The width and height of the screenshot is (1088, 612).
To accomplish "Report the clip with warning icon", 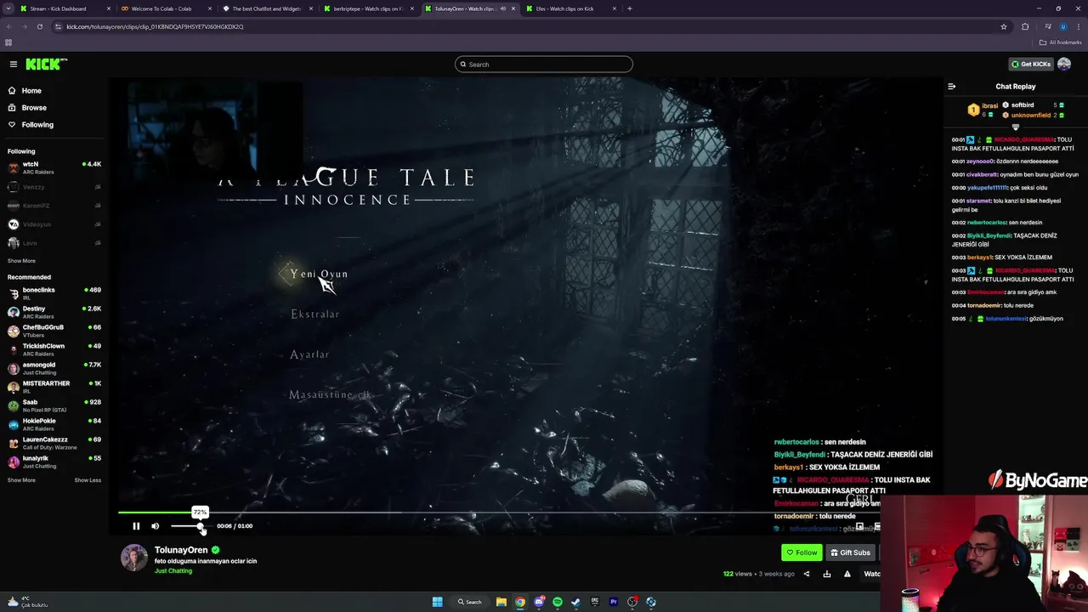I will pyautogui.click(x=847, y=574).
